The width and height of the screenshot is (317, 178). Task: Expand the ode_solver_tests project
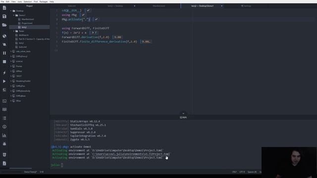click(x=11, y=51)
